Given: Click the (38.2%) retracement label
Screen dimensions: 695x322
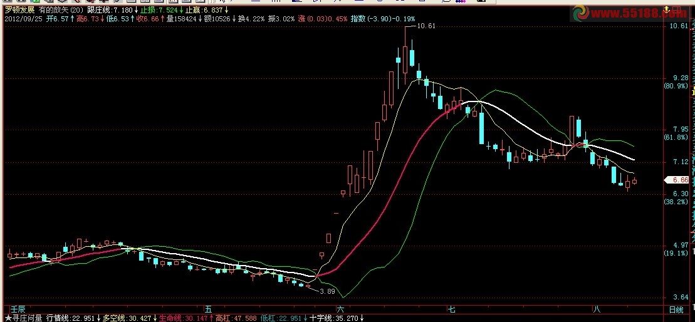Looking at the screenshot, I should click(676, 202).
